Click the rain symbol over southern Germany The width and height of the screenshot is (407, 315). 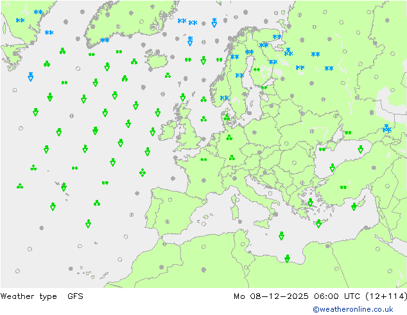[232, 157]
